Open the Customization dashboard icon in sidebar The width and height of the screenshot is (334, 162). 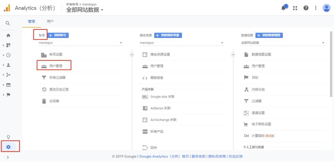pos(8,45)
